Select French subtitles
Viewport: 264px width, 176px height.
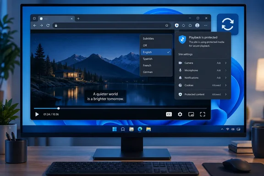[x=156, y=66]
